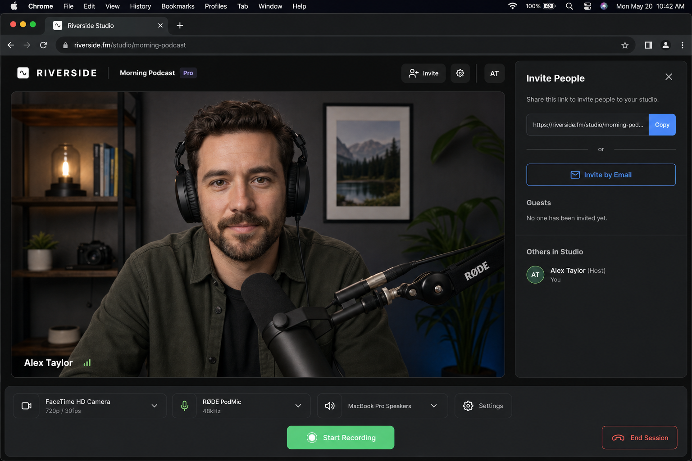Open the Apple menu
The height and width of the screenshot is (461, 692).
14,6
